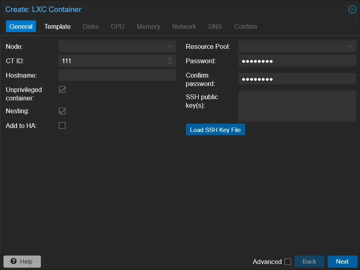Viewport: 360px width, 270px height.
Task: Click the Back button
Action: coord(309,262)
